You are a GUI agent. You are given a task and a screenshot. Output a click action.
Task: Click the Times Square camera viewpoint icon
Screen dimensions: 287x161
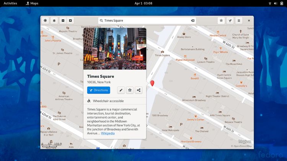(x=162, y=52)
